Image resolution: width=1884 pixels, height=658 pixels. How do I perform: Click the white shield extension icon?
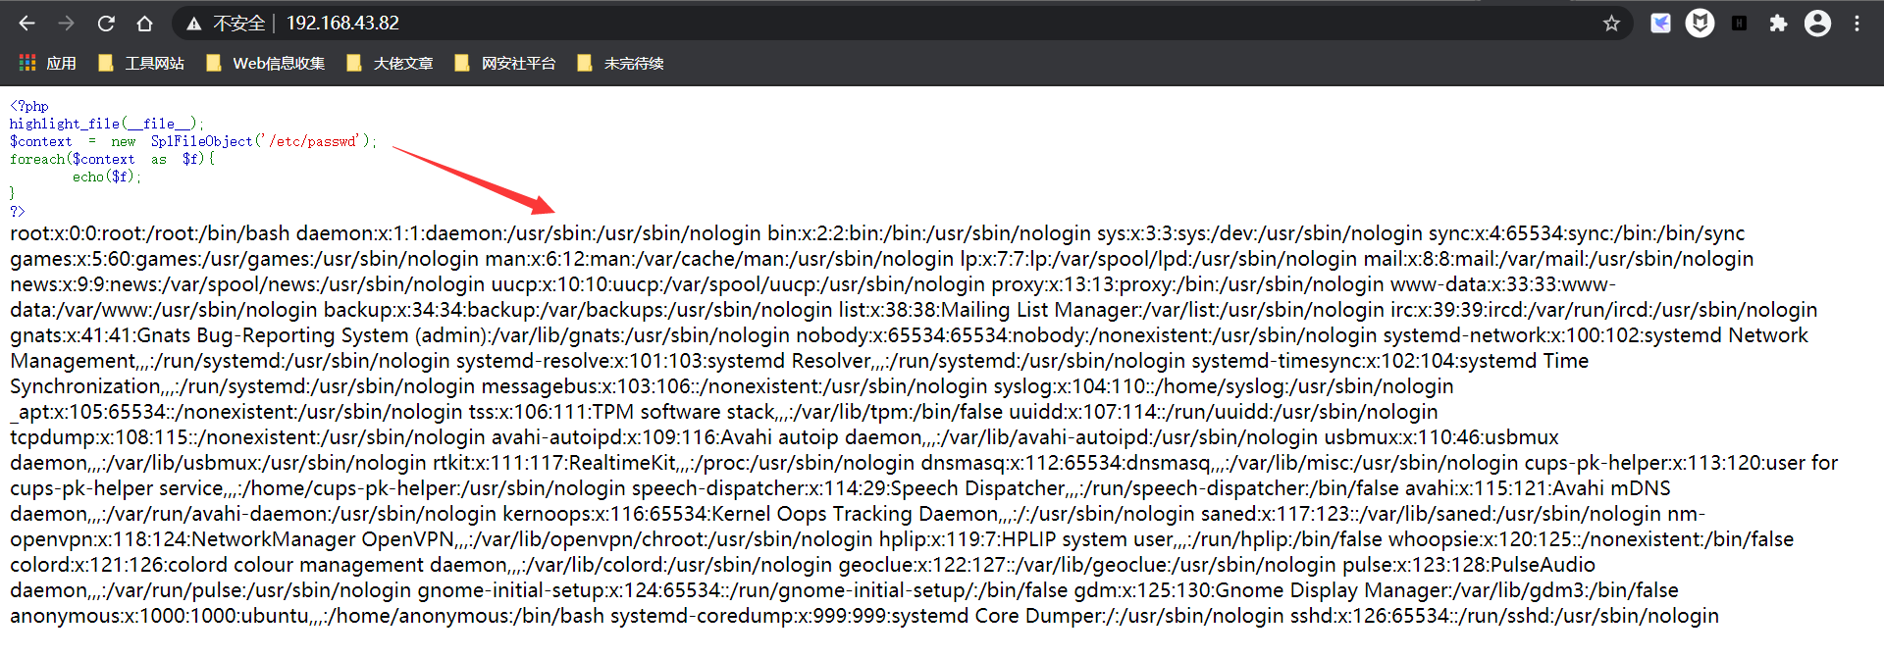click(1700, 24)
